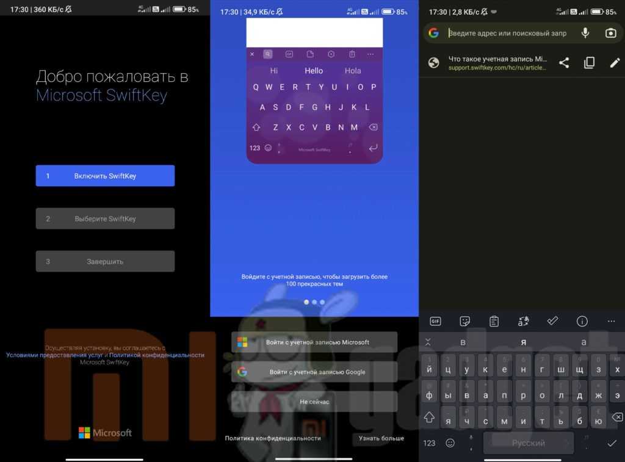Edit the suggested URL with pencil icon
The image size is (625, 462).
click(x=615, y=62)
